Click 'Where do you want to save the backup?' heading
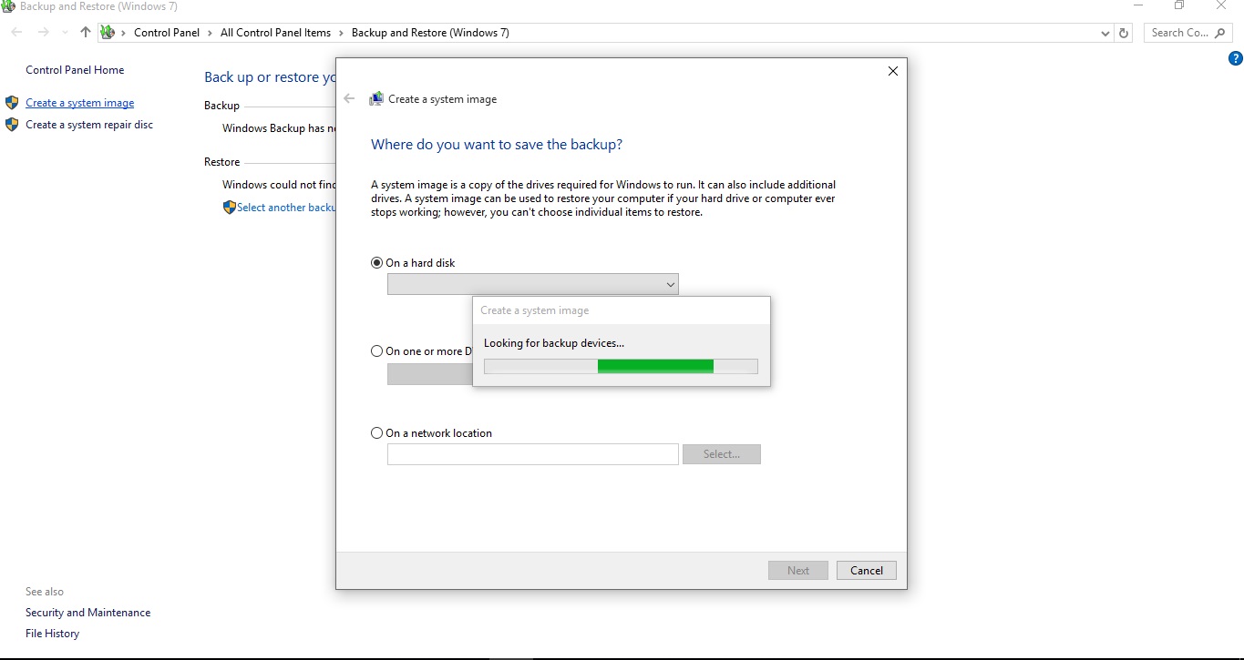 click(497, 145)
